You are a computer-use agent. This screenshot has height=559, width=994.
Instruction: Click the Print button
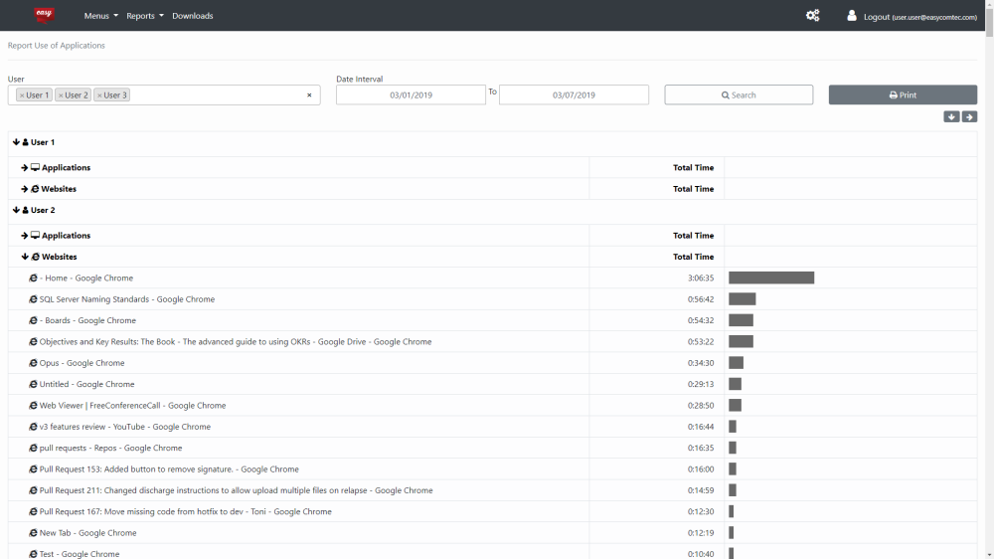click(903, 95)
